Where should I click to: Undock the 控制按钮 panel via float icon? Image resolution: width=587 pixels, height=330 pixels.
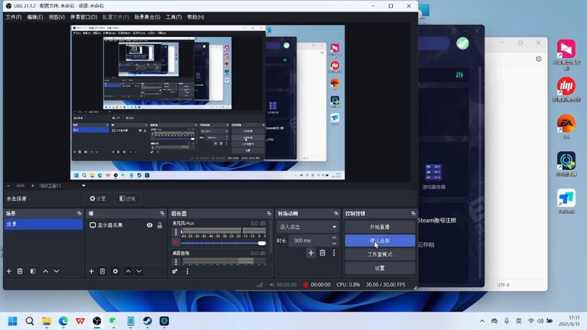point(413,213)
